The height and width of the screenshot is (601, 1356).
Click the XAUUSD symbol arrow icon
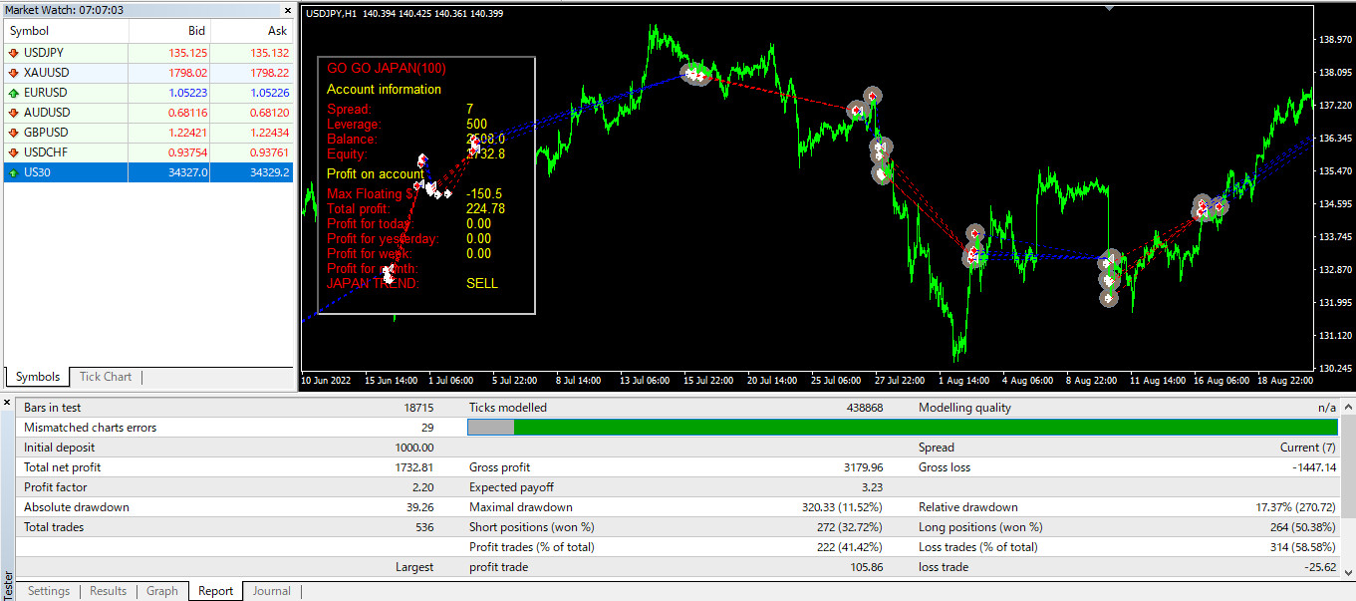tap(13, 73)
